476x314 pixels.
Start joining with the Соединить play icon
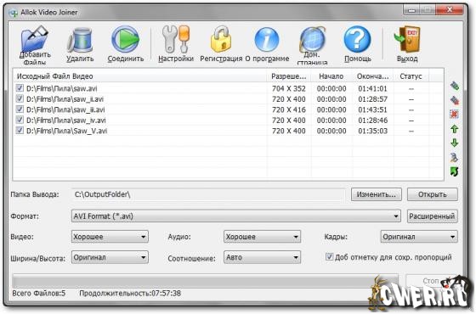click(x=125, y=39)
